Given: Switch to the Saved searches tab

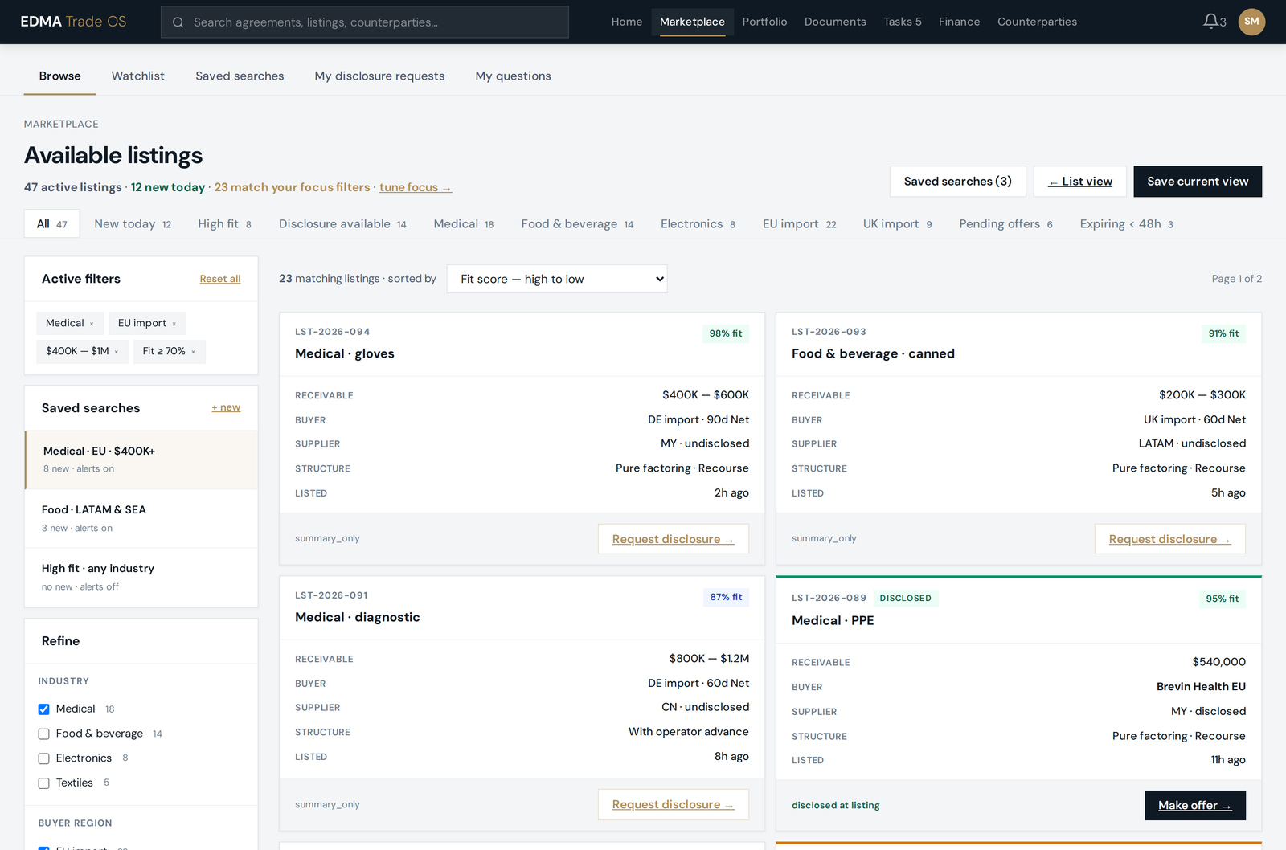Looking at the screenshot, I should tap(240, 76).
